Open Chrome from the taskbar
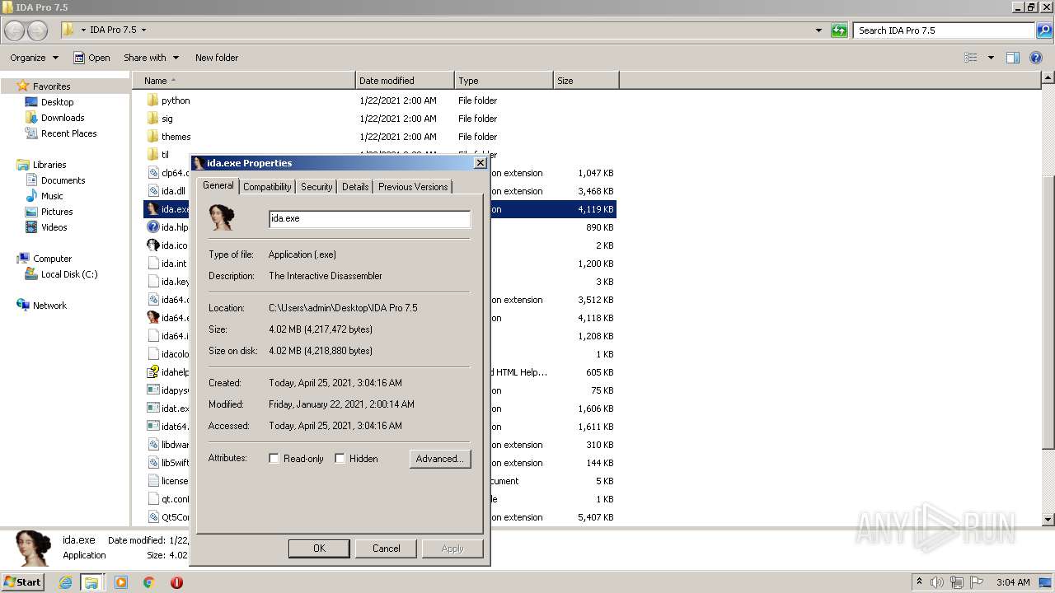 click(148, 582)
